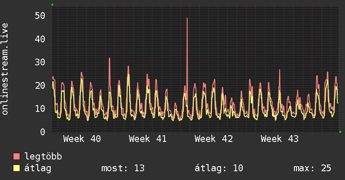The image size is (345, 180).
Task: Click the 'most: 13' current value
Action: pos(123,168)
